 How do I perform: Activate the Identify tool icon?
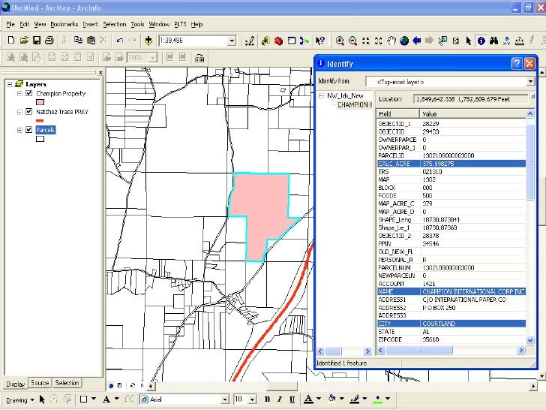(481, 41)
